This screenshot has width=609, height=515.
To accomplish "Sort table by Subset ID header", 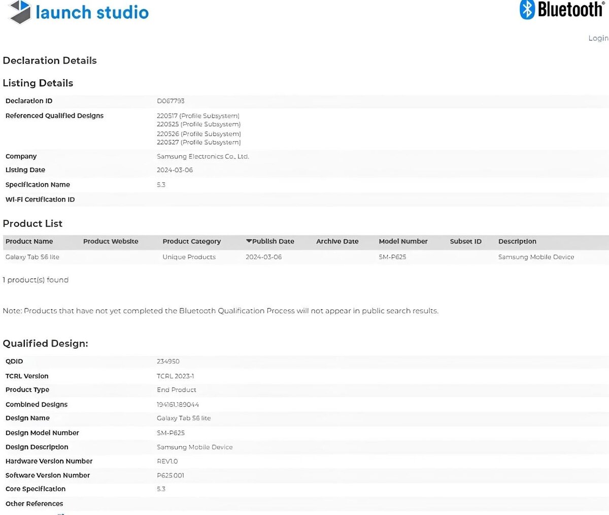I will (465, 242).
